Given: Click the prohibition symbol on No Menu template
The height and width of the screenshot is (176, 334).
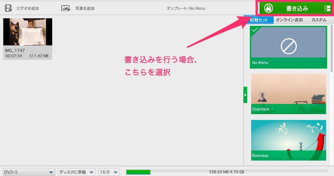Looking at the screenshot, I should 289,46.
